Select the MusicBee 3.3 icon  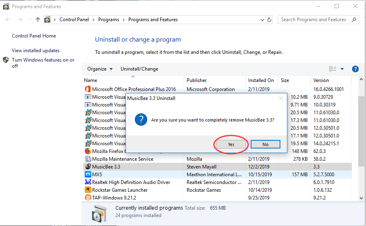tap(88, 166)
